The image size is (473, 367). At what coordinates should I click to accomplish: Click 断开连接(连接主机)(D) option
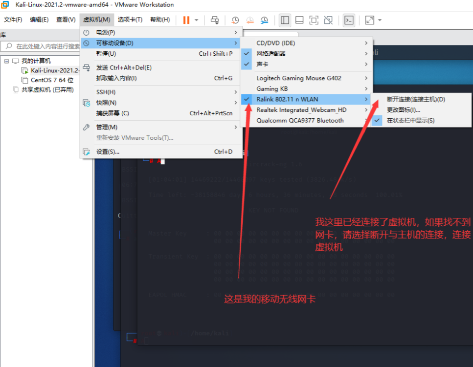(416, 99)
